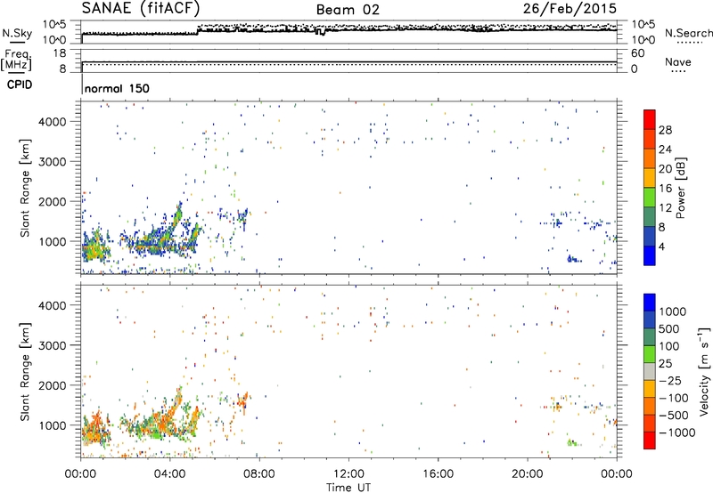Click the CPID label
Image resolution: width=713 pixels, height=493 pixels.
(20, 85)
